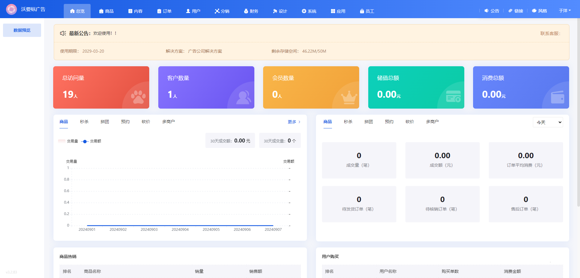Switch to 多商户 tab in right stats panel
Viewport: 580px width, 278px height.
[432, 122]
